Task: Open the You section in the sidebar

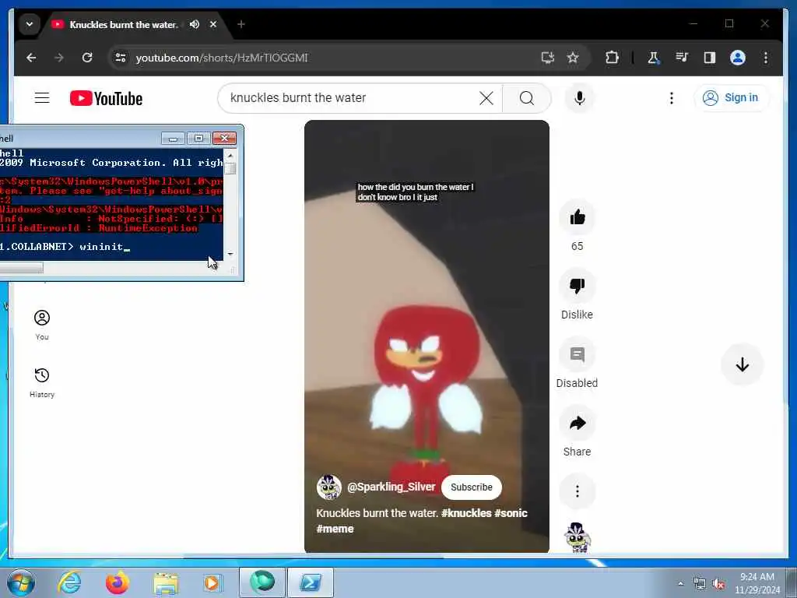Action: (42, 325)
